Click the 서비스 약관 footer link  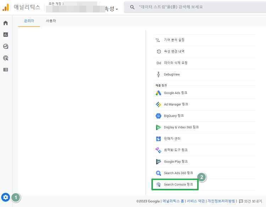pos(196,201)
